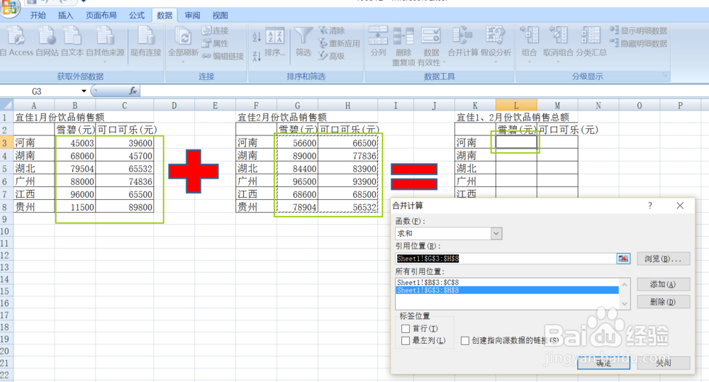Screen dimensions: 709x382
Task: Switch to the 审阅 ribbon tab
Action: pyautogui.click(x=192, y=15)
